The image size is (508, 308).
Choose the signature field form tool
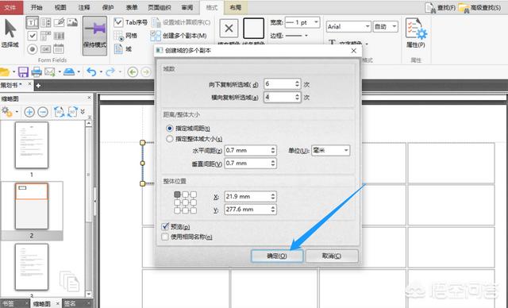pyautogui.click(x=59, y=22)
